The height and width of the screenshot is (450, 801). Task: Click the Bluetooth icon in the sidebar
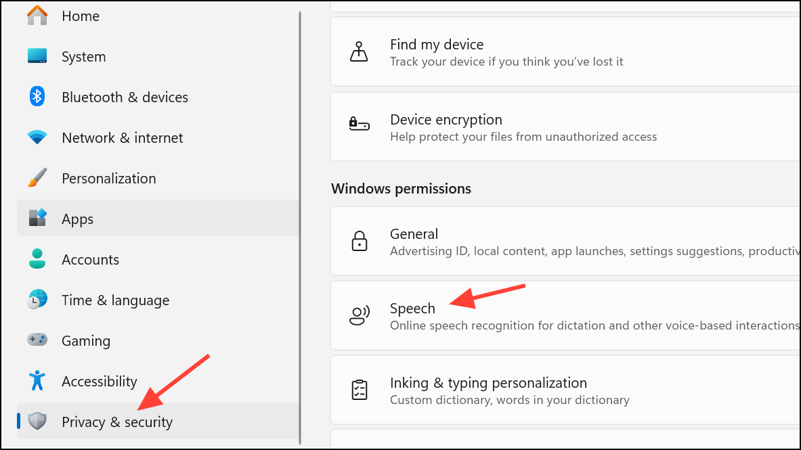37,97
